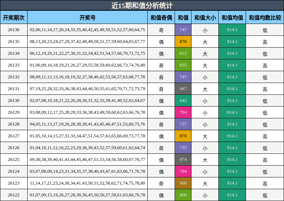Click gray sum cell 947
This screenshot has width=284, height=201.
183,89
